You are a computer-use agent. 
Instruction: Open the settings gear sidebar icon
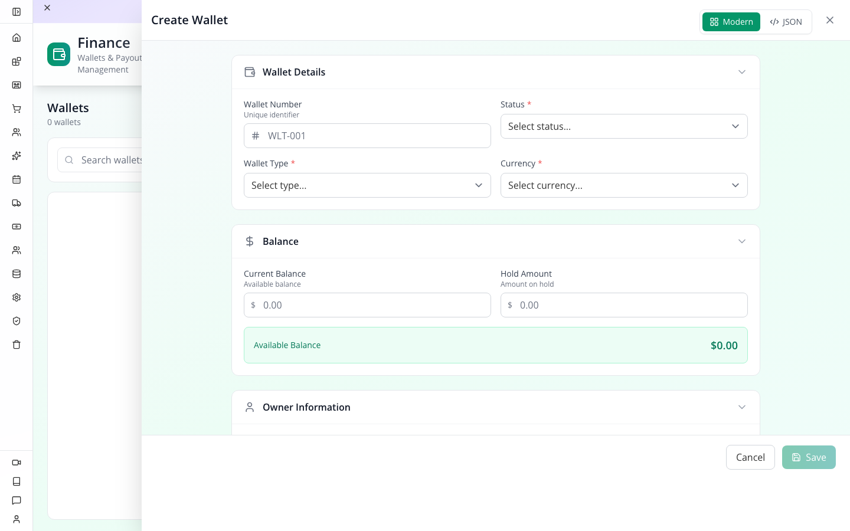tap(17, 297)
